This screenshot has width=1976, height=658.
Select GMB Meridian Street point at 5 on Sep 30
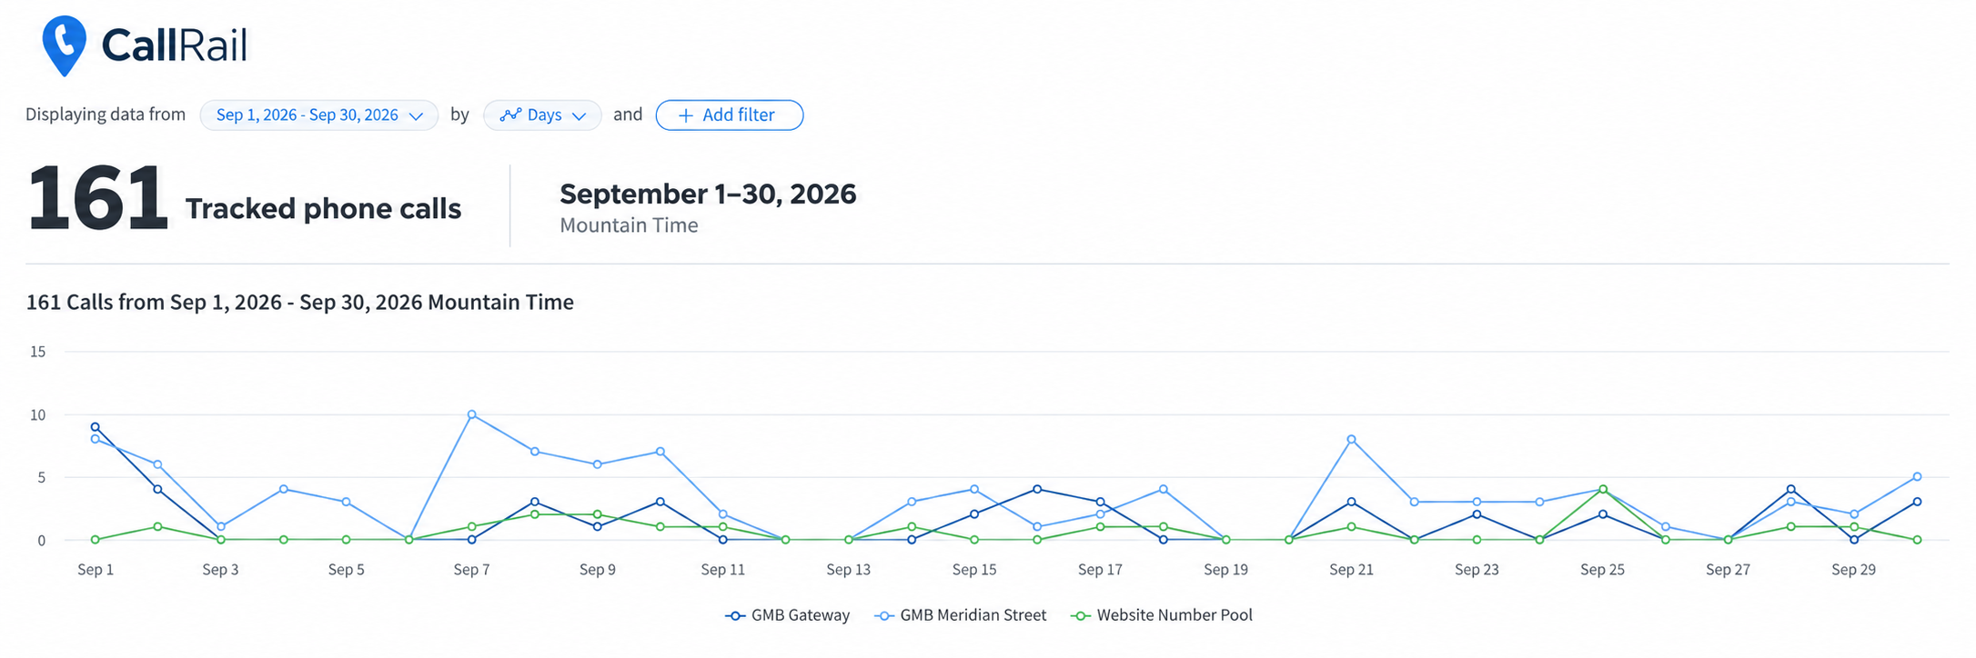click(x=1917, y=477)
